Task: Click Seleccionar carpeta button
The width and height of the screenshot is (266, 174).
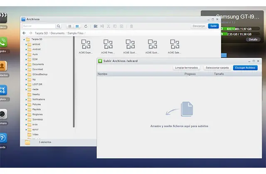Action: pyautogui.click(x=217, y=68)
